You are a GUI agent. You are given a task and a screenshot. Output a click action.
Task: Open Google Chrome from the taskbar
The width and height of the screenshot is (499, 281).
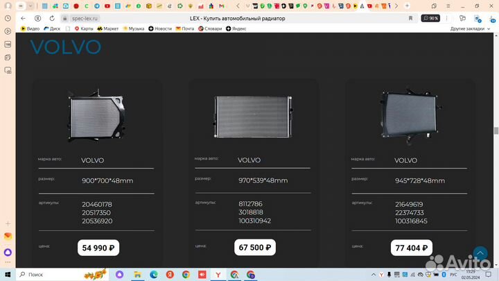coord(186,275)
